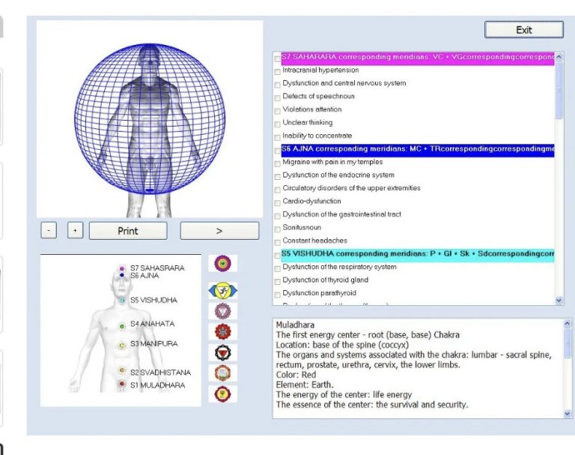
Task: Click the lavender lotus with triangle icon
Action: click(222, 311)
